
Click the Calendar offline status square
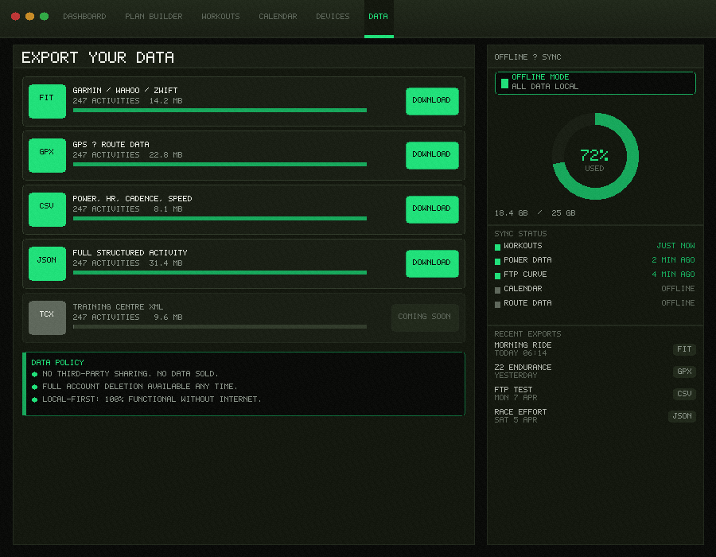tap(498, 290)
